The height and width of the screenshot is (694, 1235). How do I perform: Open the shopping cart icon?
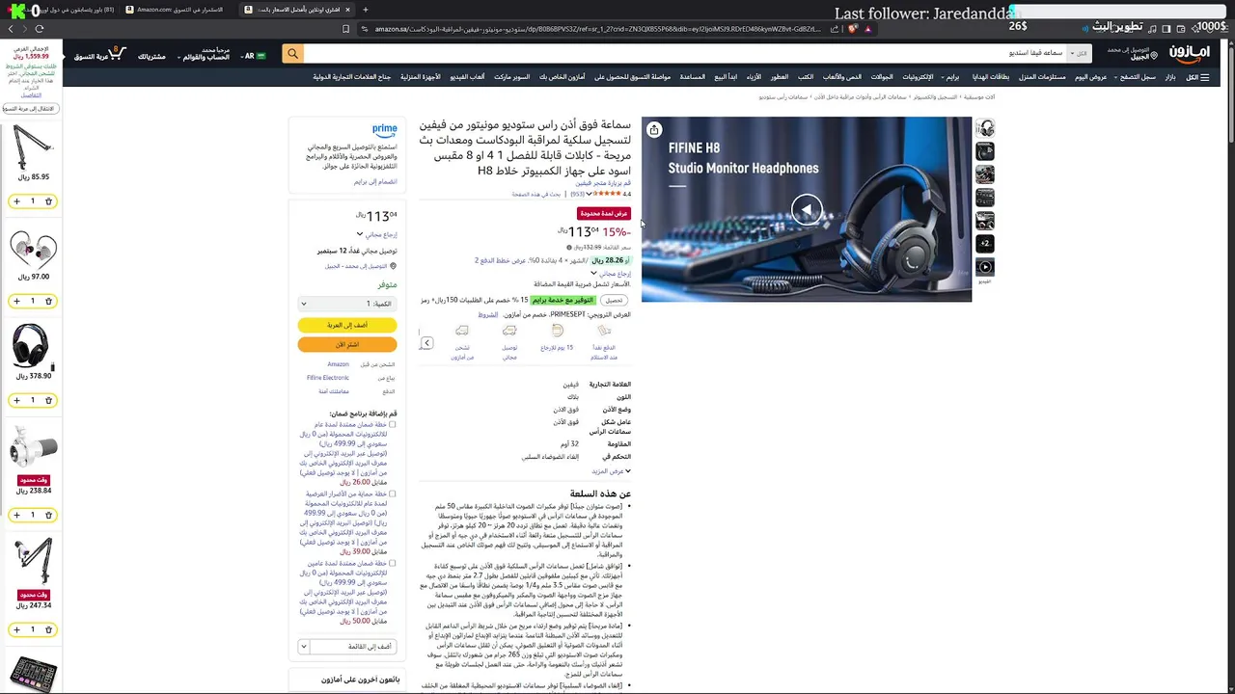click(x=115, y=53)
